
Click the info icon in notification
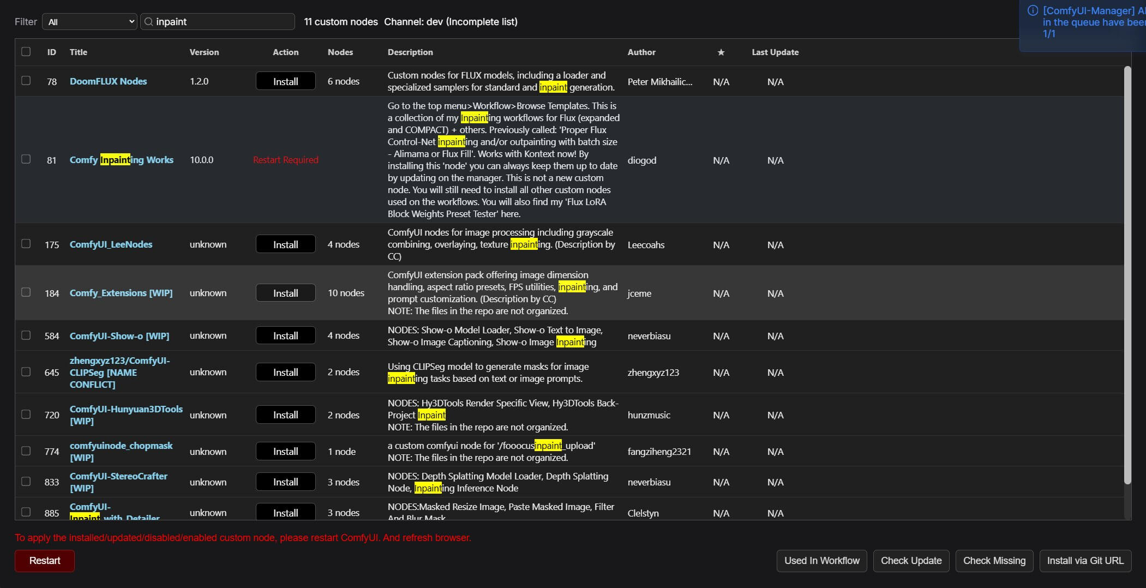pos(1032,10)
